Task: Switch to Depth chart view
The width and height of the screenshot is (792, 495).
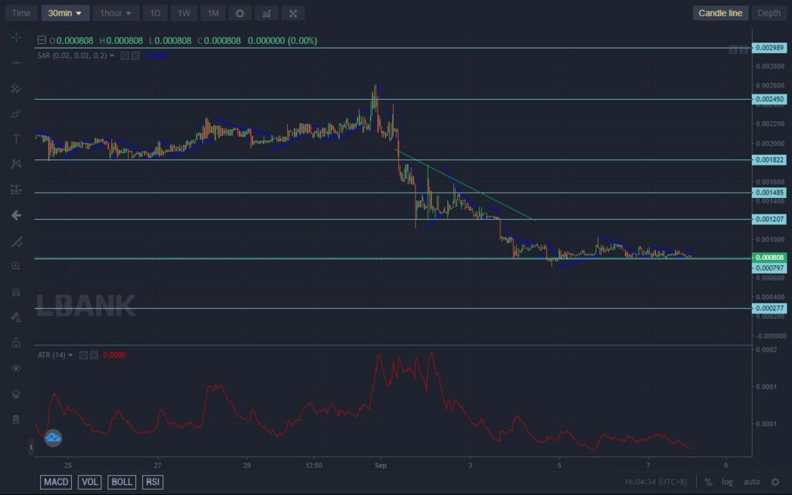Action: [769, 13]
